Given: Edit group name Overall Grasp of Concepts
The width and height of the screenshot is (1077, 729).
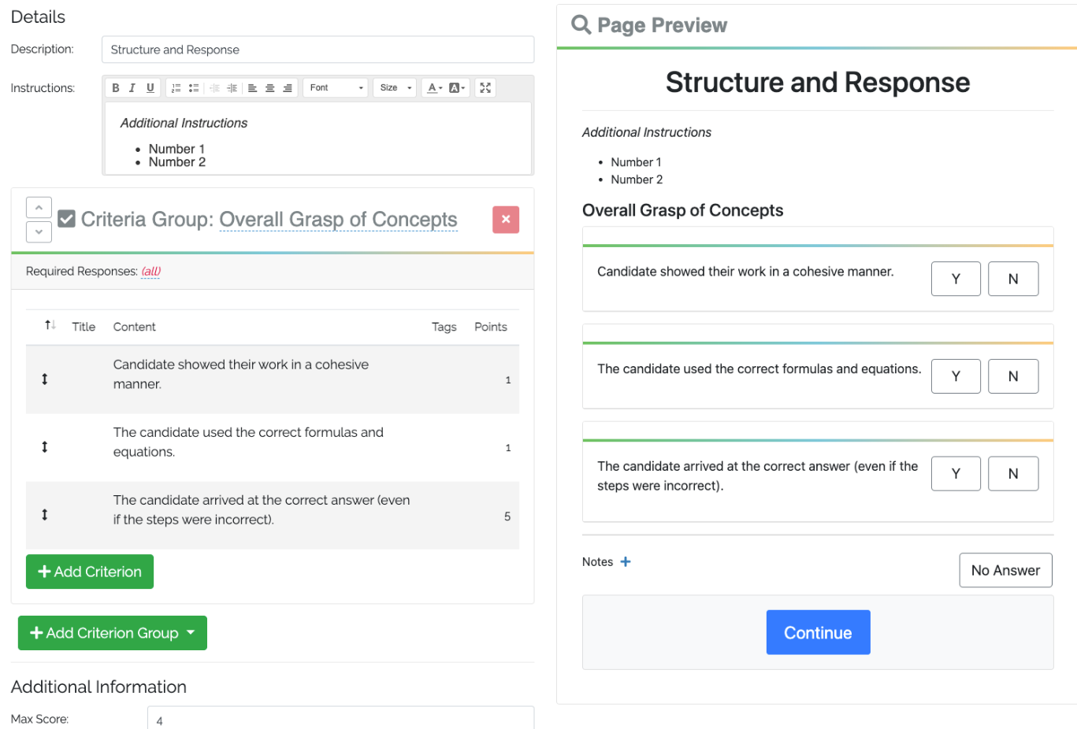Looking at the screenshot, I should (338, 220).
